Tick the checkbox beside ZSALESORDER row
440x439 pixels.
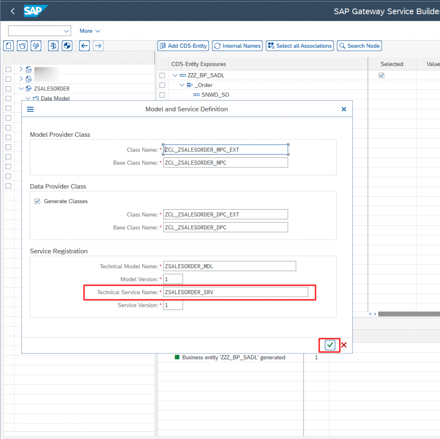(x=7, y=89)
